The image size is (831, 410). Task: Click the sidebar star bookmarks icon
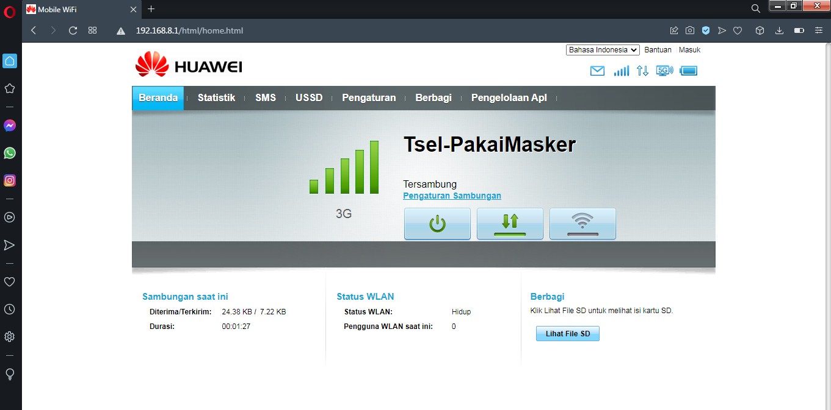click(10, 88)
